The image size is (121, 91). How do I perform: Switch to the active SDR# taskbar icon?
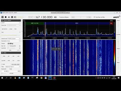click(50, 78)
